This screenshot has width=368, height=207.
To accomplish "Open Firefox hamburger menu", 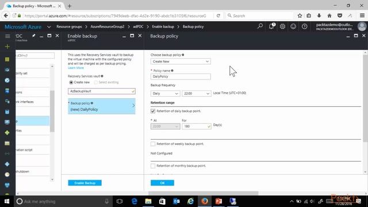I will (x=362, y=16).
